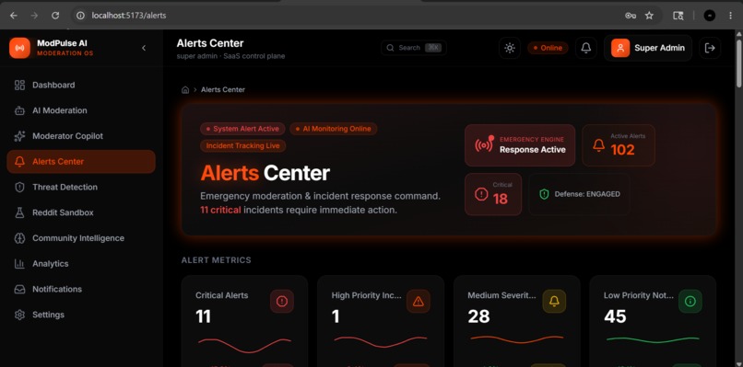The image size is (743, 367).
Task: Click the emergency engine broadcast icon
Action: click(x=484, y=144)
